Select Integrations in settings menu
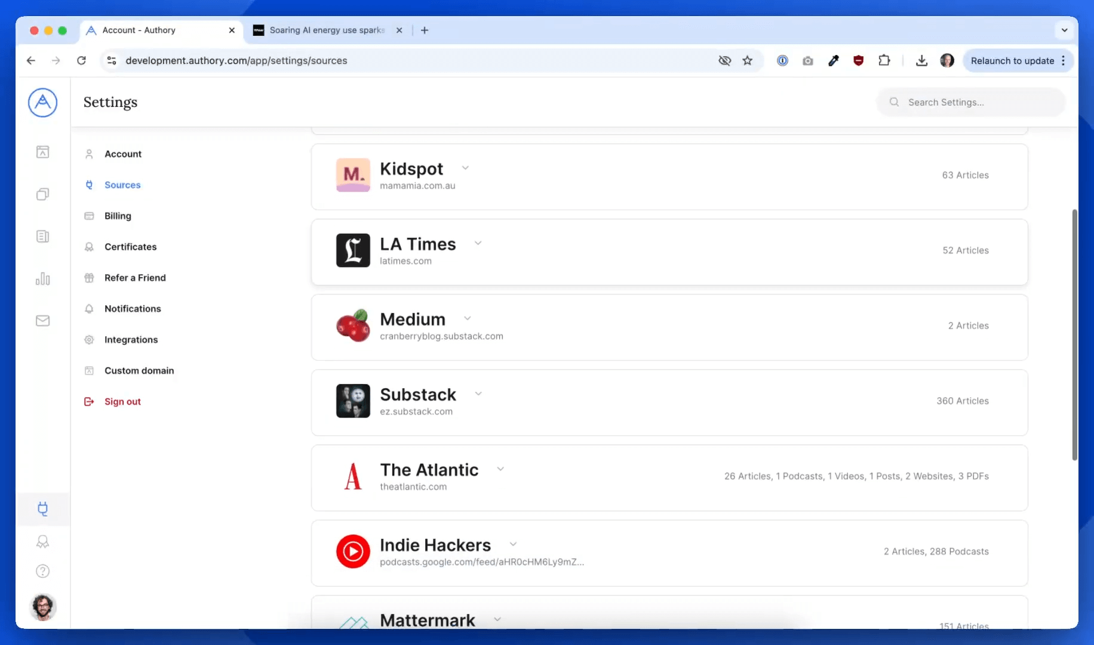Image resolution: width=1094 pixels, height=645 pixels. [131, 340]
